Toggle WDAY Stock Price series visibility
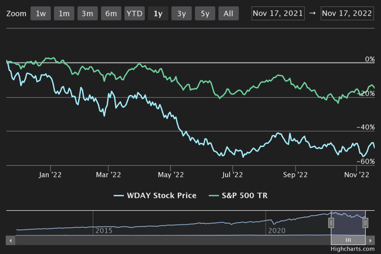Screen dimensions: 381x254 coord(155,195)
